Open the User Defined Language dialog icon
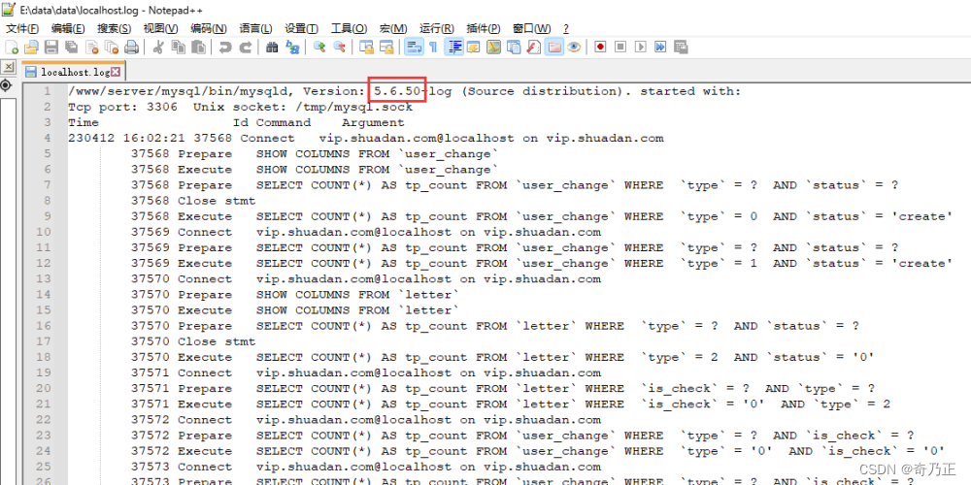971x485 pixels. (474, 47)
